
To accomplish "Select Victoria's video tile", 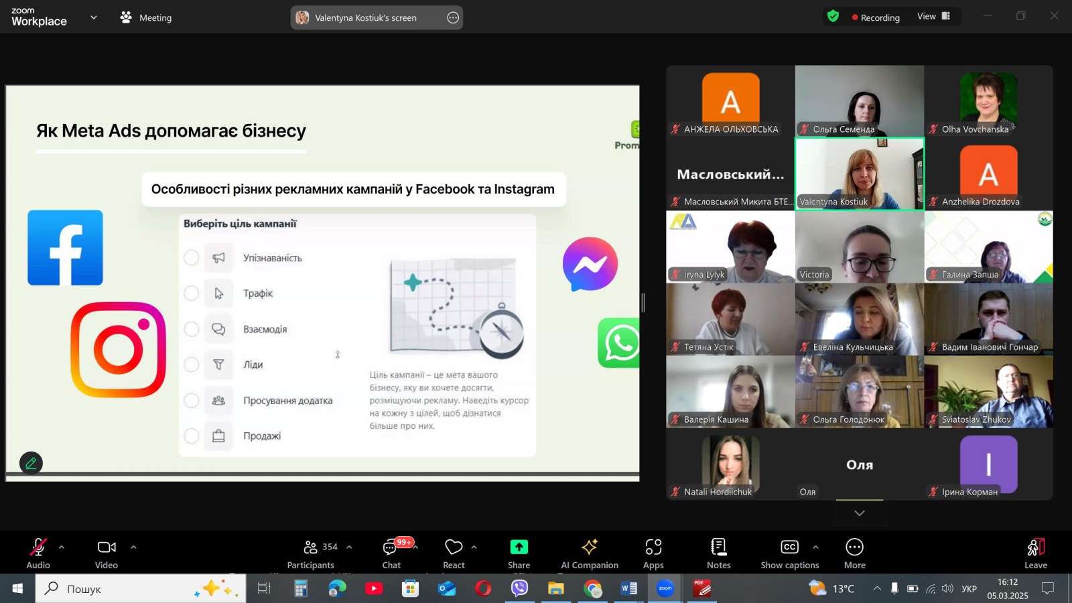I will click(x=860, y=247).
